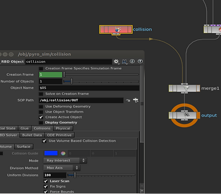Image resolution: width=221 pixels, height=194 pixels.
Task: Open the node info icon
Action: [132, 62]
